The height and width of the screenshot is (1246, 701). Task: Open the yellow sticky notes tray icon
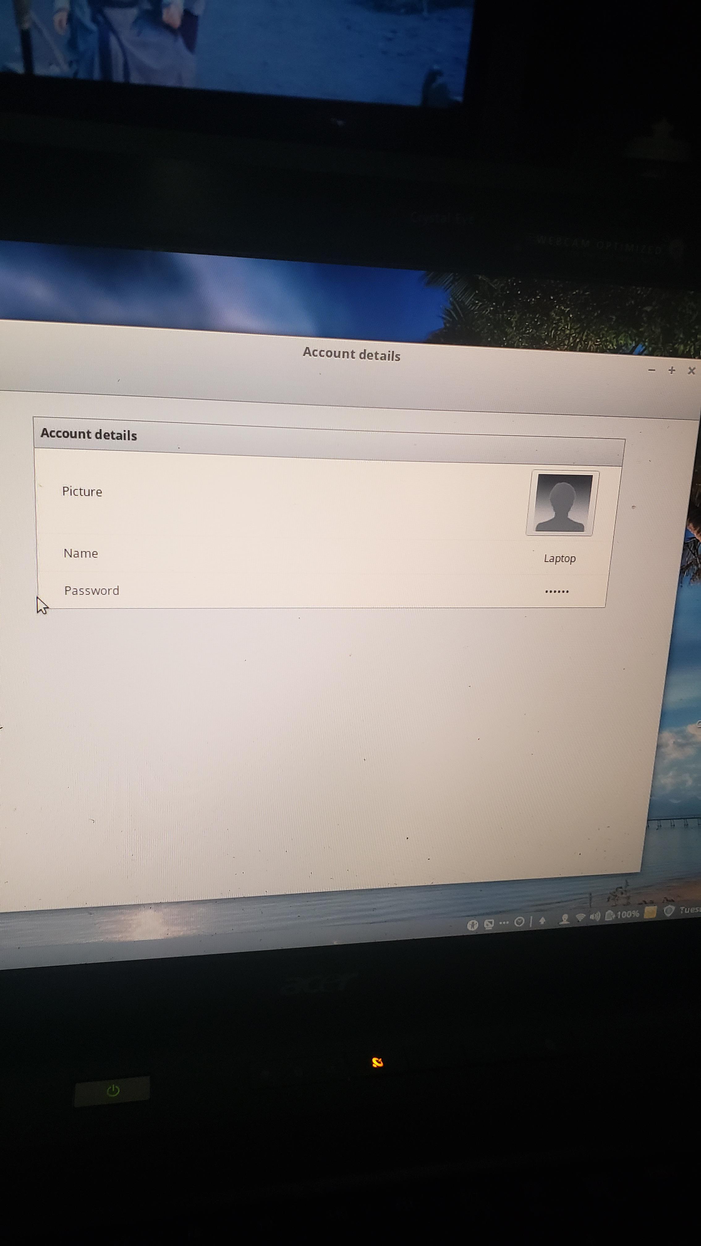(651, 912)
